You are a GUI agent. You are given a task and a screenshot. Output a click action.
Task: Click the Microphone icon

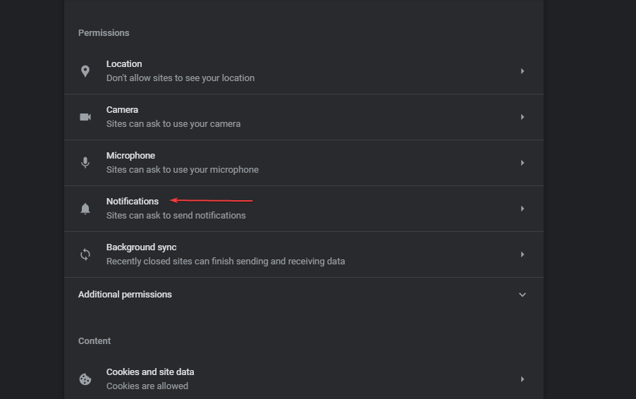click(85, 163)
